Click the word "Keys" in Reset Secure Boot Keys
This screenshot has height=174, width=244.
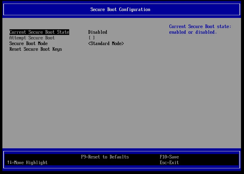click(x=57, y=49)
